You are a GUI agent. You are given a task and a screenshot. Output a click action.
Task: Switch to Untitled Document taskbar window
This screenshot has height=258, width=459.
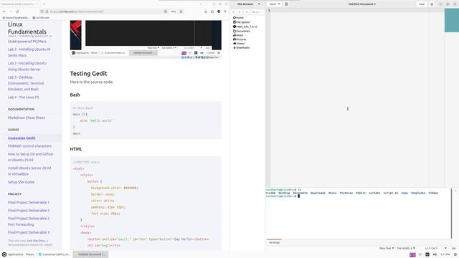click(x=91, y=254)
